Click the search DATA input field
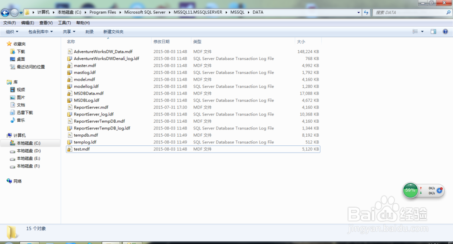453x244 pixels. [409, 12]
